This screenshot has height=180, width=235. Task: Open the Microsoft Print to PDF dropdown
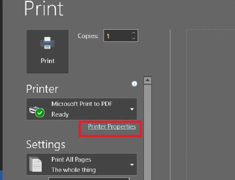(x=82, y=109)
